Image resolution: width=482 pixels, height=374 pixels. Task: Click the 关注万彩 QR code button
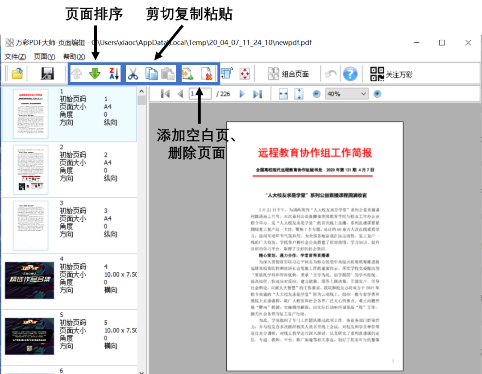(391, 74)
